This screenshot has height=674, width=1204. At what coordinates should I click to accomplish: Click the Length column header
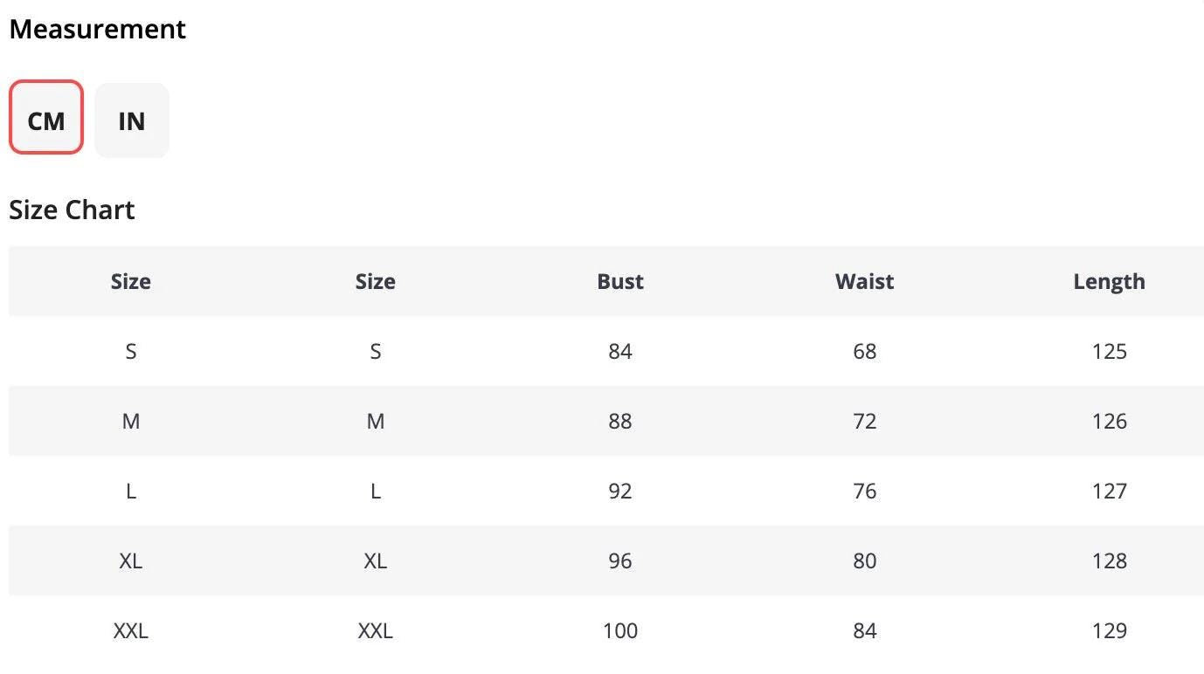point(1110,281)
